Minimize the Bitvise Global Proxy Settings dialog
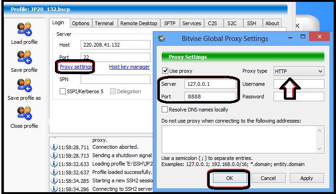Viewport: 336px width, 194px height. [290, 37]
